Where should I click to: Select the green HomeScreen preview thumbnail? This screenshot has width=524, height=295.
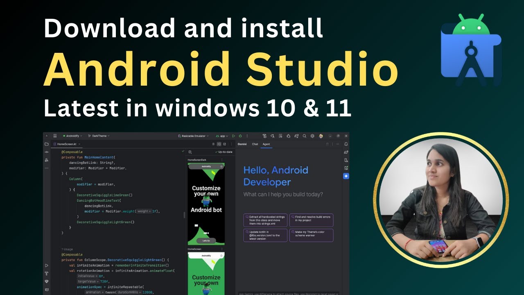click(x=206, y=273)
